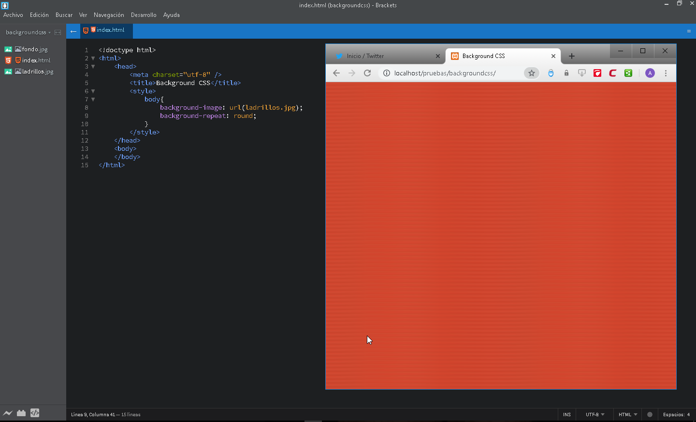Click the download-arrow extension icon in Chrome
This screenshot has height=422, width=696.
(581, 73)
